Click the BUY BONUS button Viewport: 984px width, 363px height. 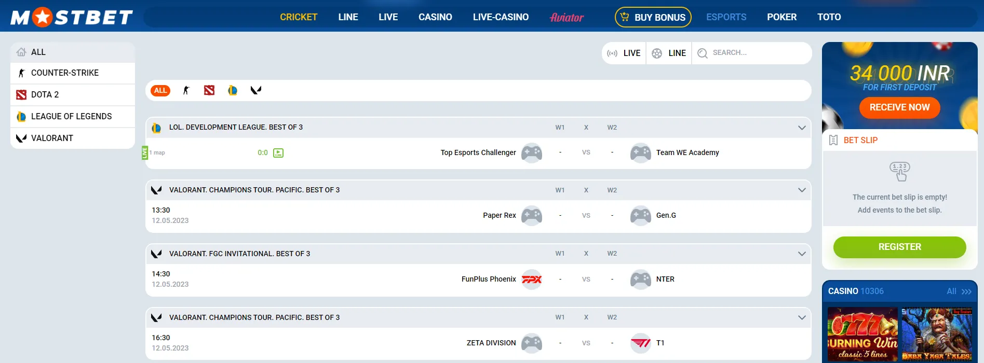653,17
